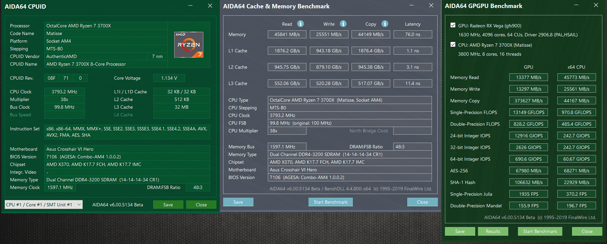
Task: Click GPU Memory Copy 373627 MB/s
Action: [529, 101]
